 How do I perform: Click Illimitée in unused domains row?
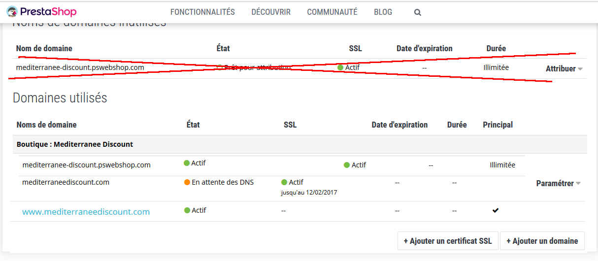click(x=496, y=67)
